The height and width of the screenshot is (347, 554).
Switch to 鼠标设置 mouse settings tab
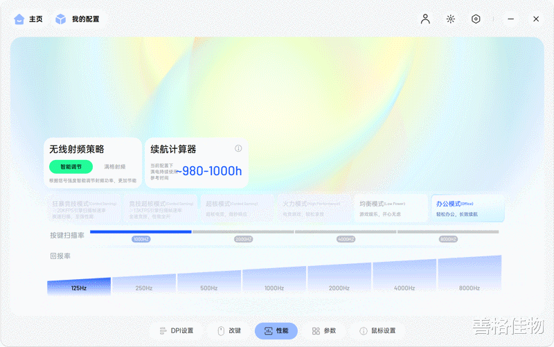point(377,331)
